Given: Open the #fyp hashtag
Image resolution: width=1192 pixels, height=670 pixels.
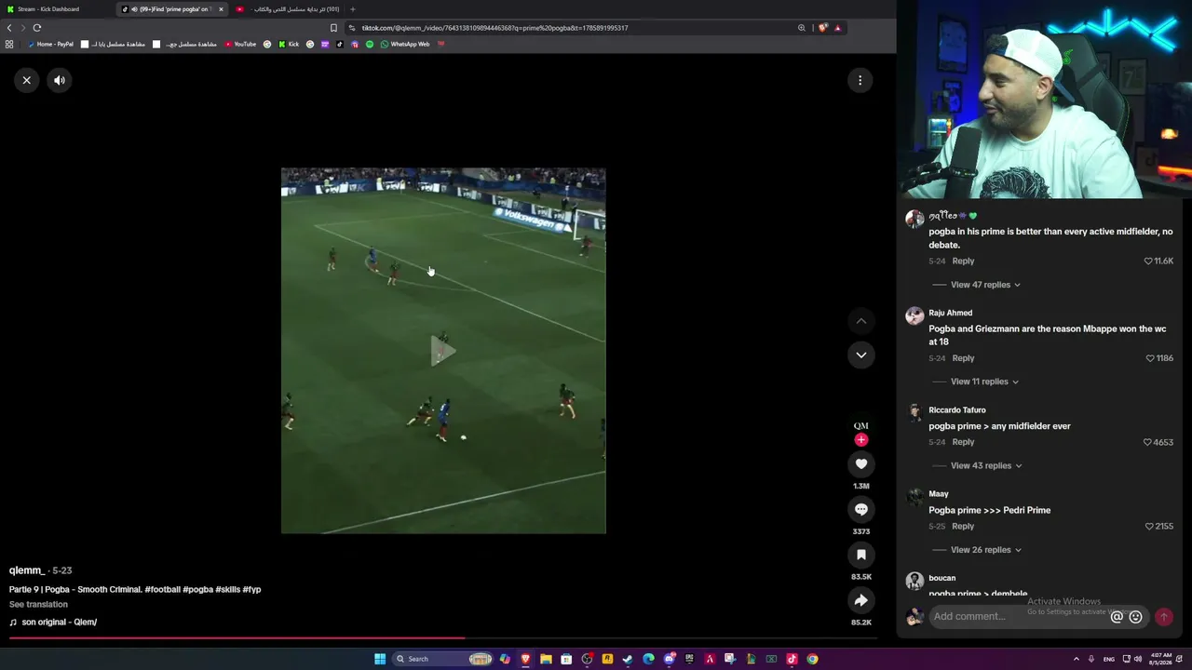Looking at the screenshot, I should click(x=251, y=589).
